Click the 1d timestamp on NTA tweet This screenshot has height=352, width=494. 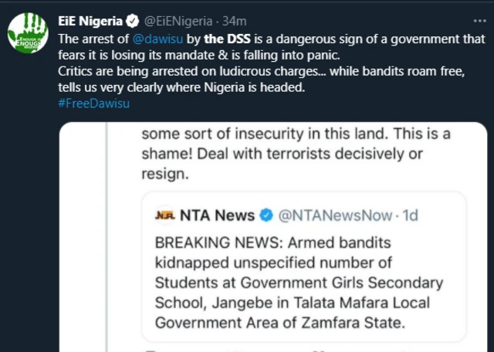click(409, 215)
